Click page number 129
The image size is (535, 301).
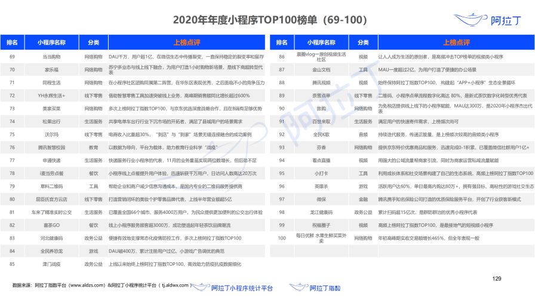[x=497, y=278]
